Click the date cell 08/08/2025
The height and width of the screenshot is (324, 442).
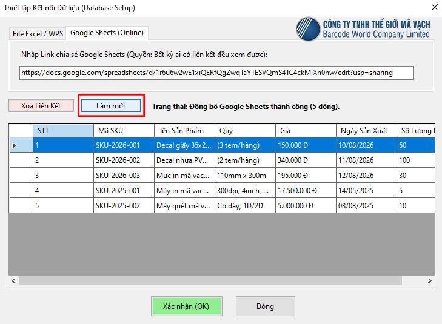(x=366, y=206)
